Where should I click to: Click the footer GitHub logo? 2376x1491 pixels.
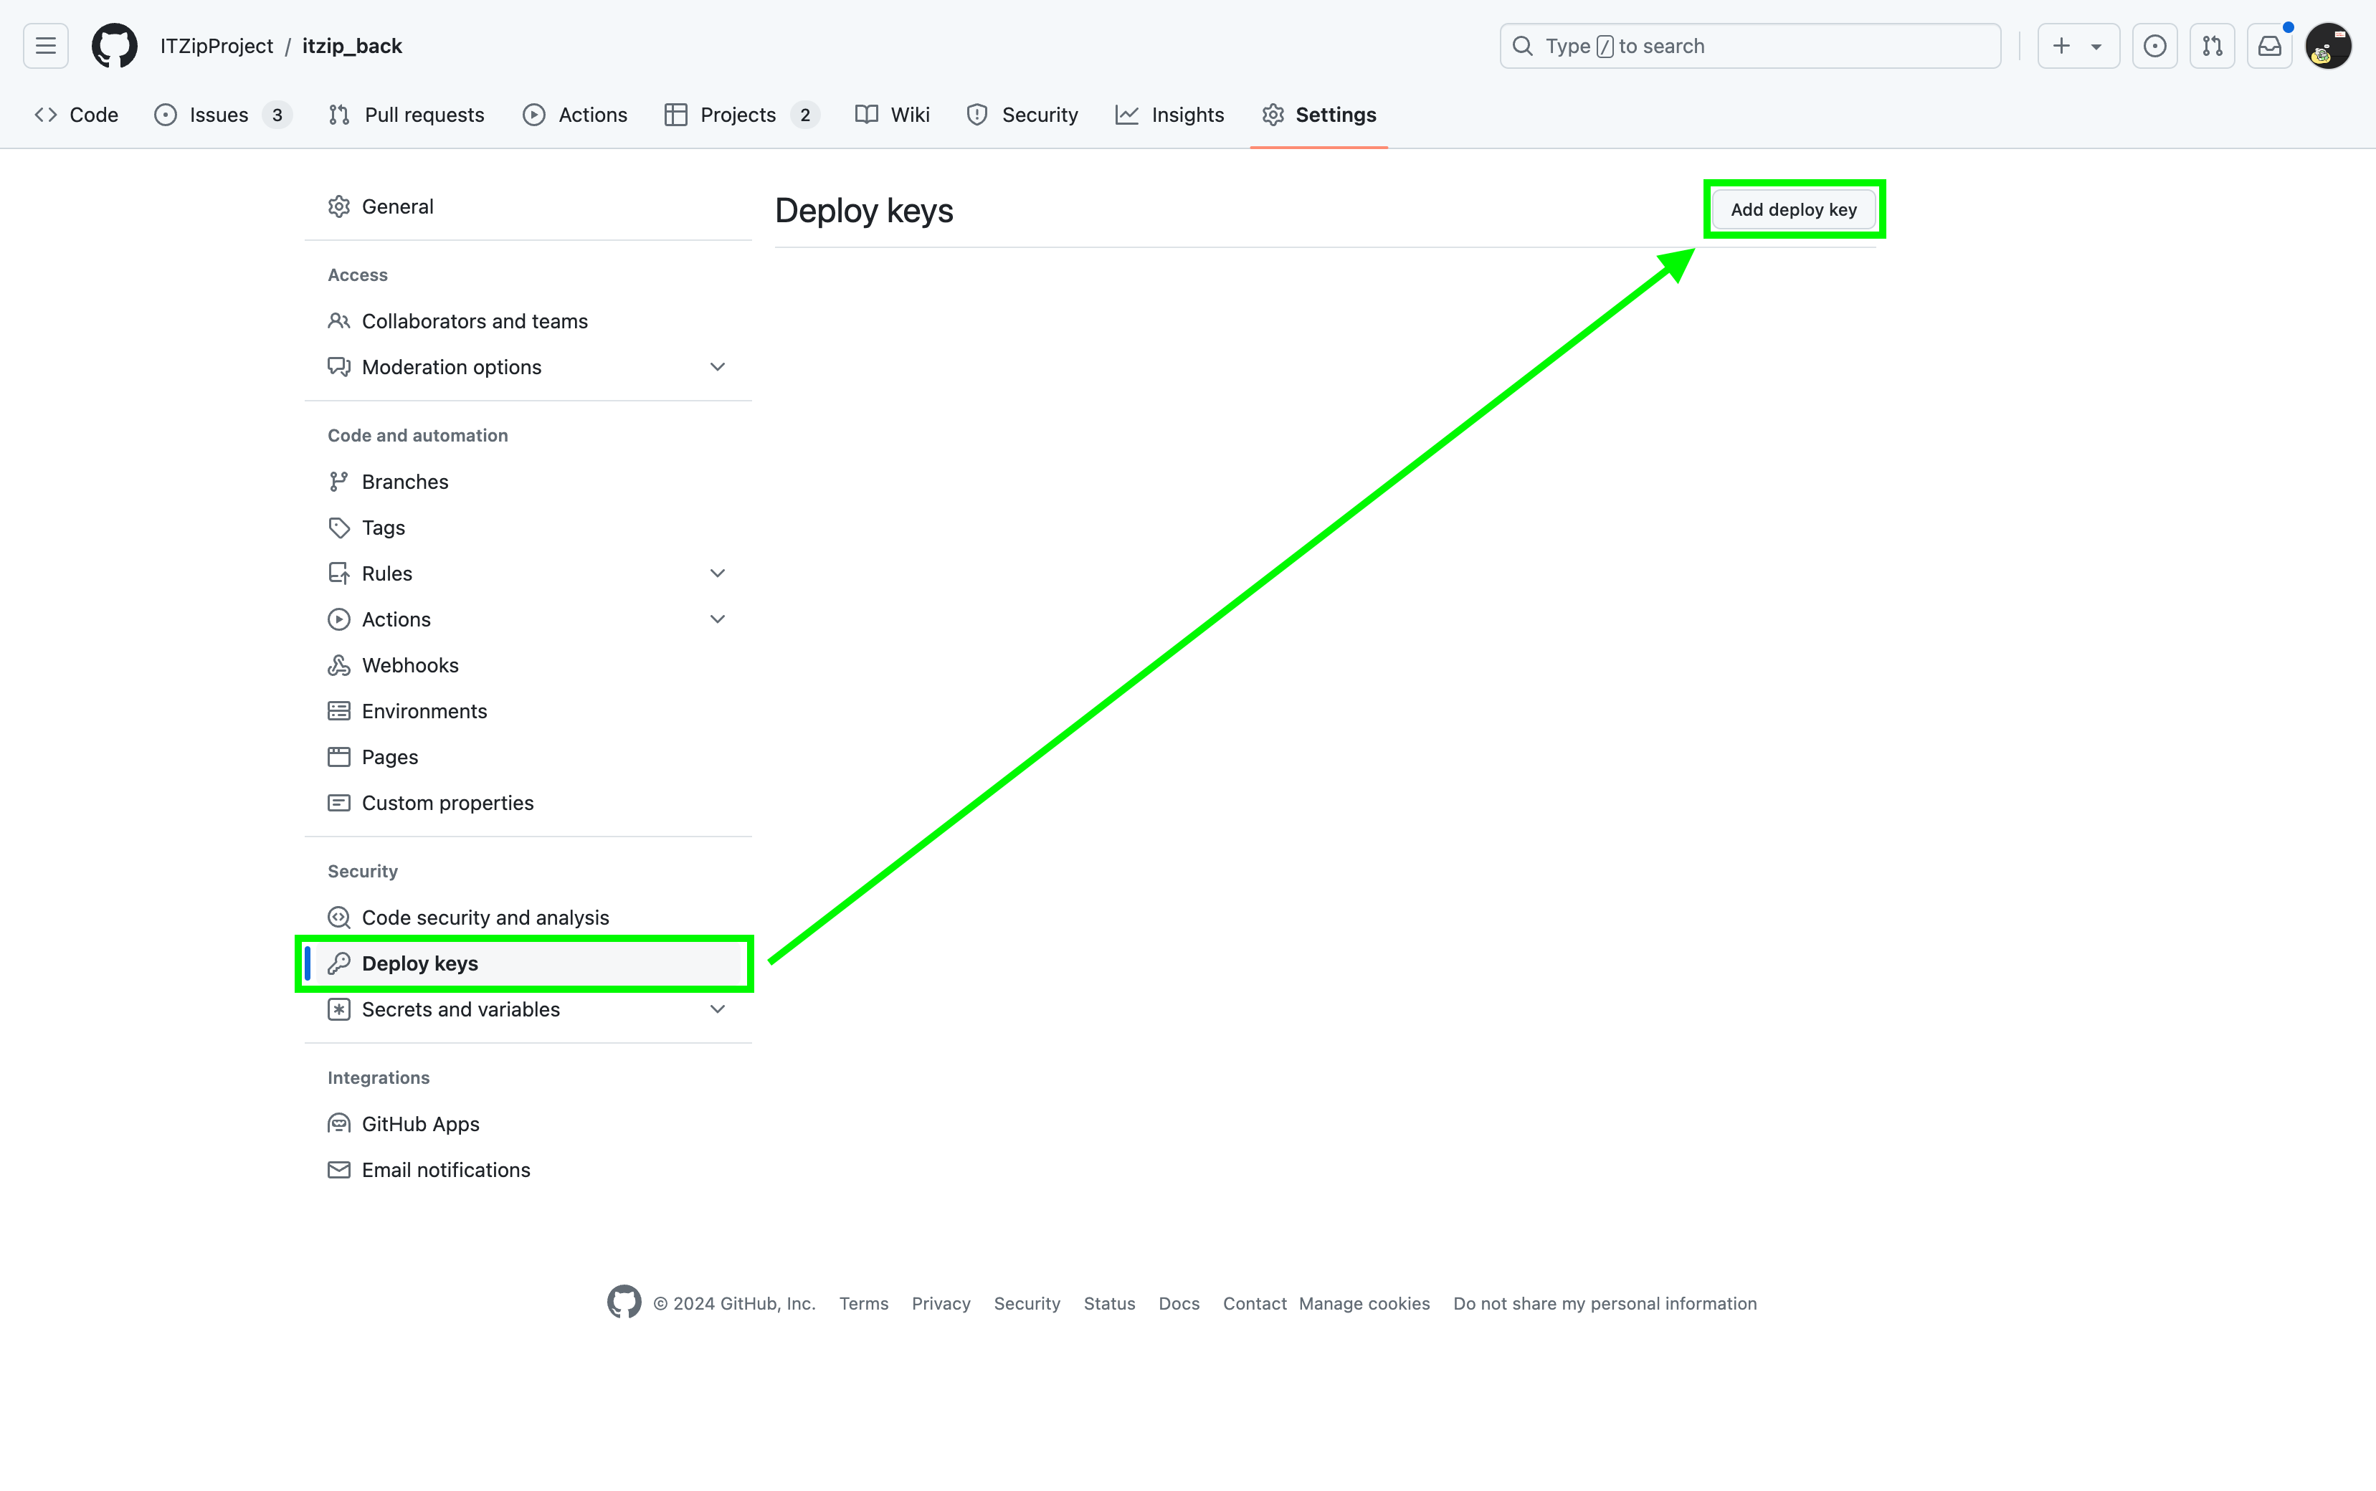click(x=623, y=1302)
